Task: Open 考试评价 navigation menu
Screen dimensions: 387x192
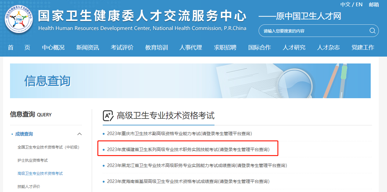Action: (122, 48)
